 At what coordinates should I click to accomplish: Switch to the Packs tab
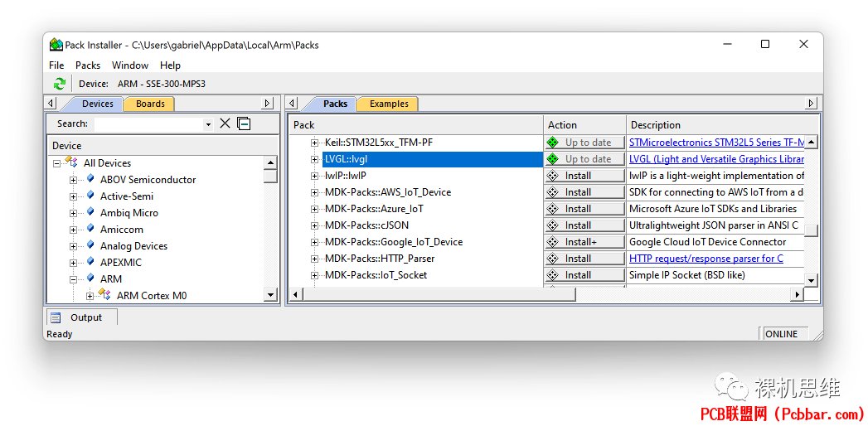click(x=336, y=104)
